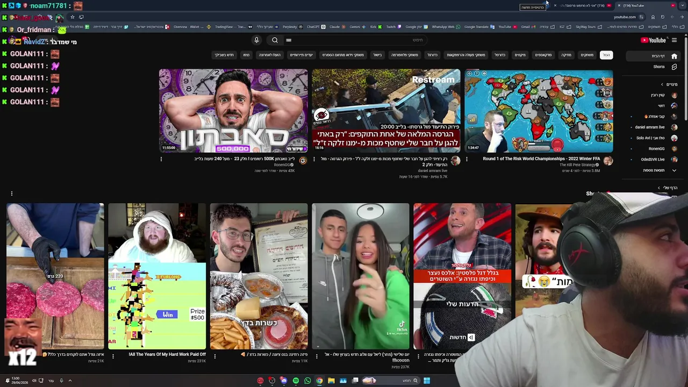The height and width of the screenshot is (387, 688).
Task: Select the 'חדש בשבילך' filter chip
Action: pyautogui.click(x=225, y=55)
